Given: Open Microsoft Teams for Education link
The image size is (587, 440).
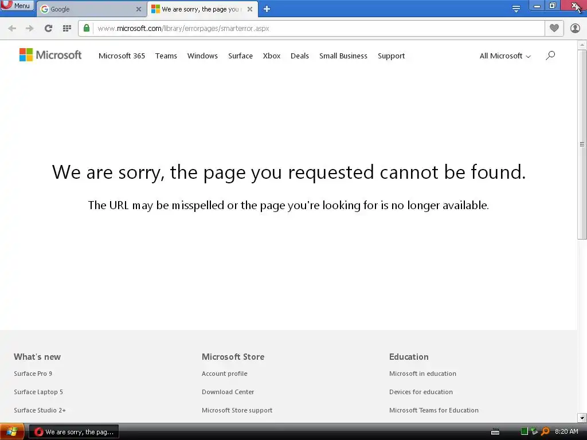Looking at the screenshot, I should click(x=433, y=410).
